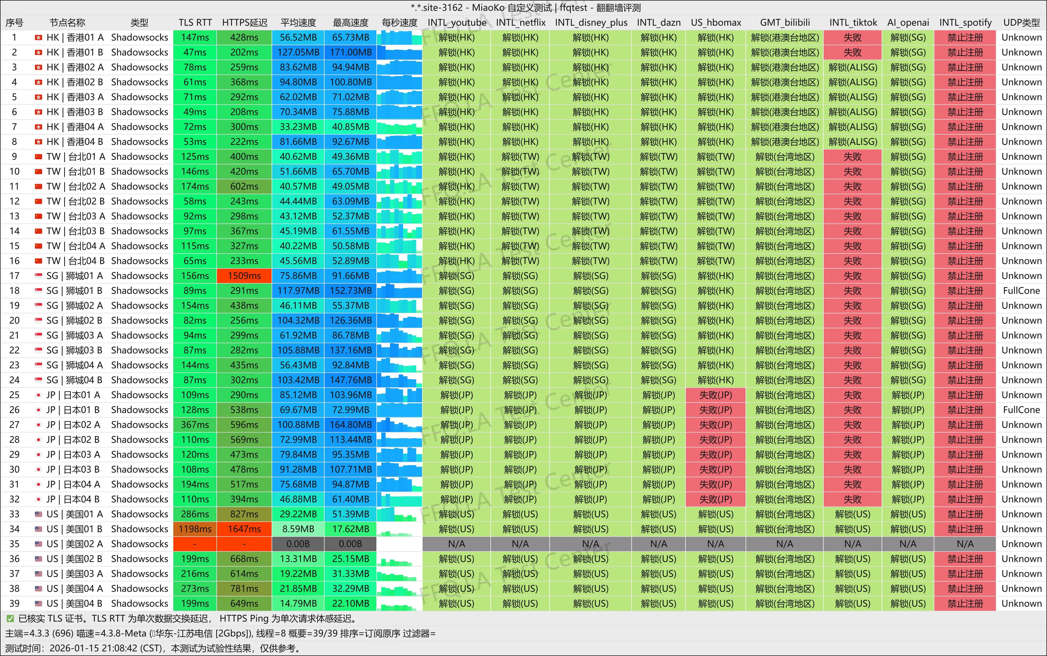Click the orange 1198ms TLS RTT cell

(195, 529)
